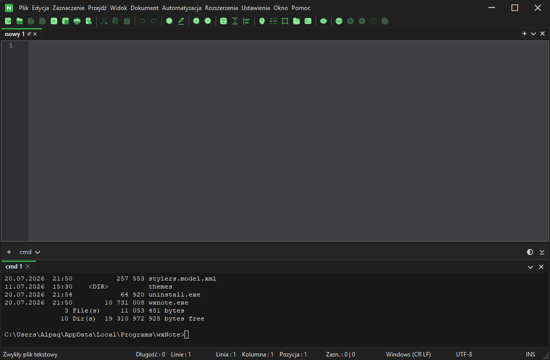Start macro recording with tape icon

coord(339,21)
